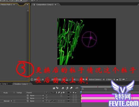The width and height of the screenshot is (139, 107).
Task: Hide the middle layer with its eye toggle
Action: [x=68, y=98]
